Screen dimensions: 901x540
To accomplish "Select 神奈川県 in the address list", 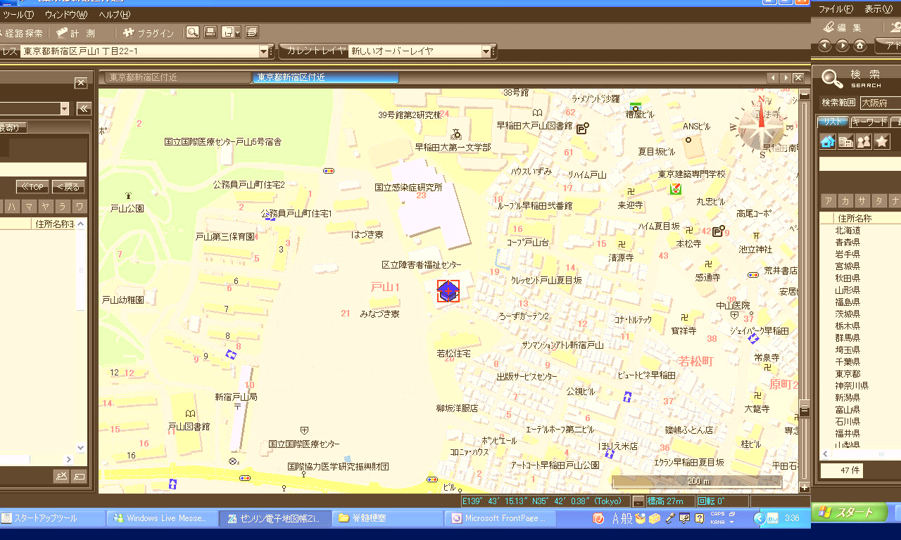I will [x=852, y=386].
